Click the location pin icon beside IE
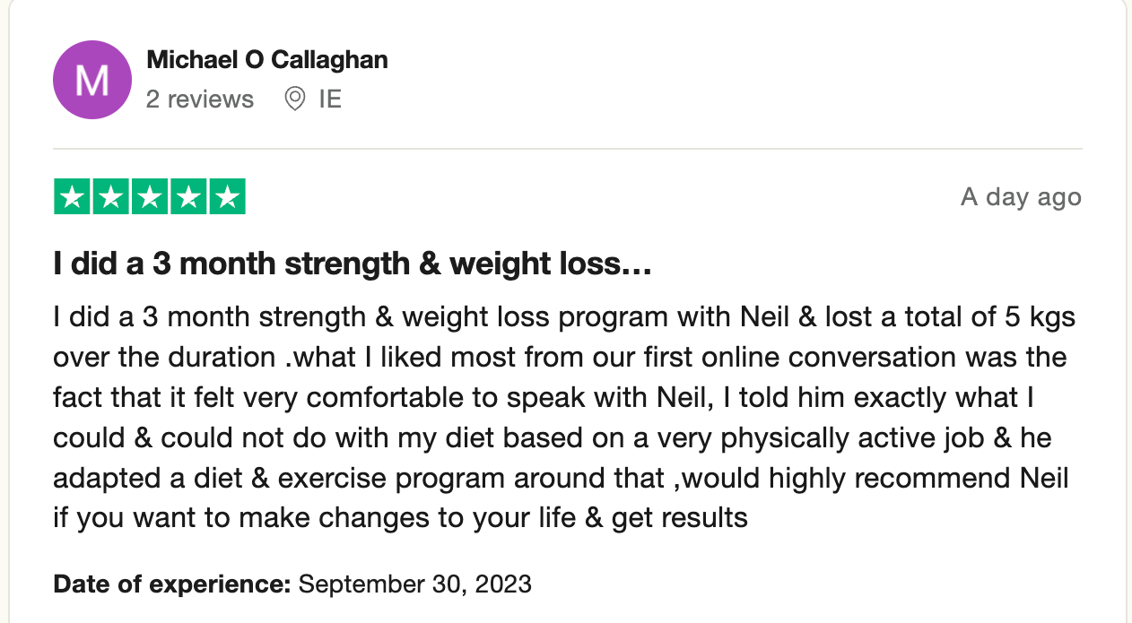 coord(294,99)
